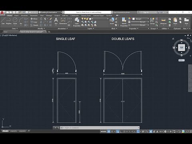Toggle object snap in status bar
This screenshot has width=192, height=144.
[x=138, y=132]
